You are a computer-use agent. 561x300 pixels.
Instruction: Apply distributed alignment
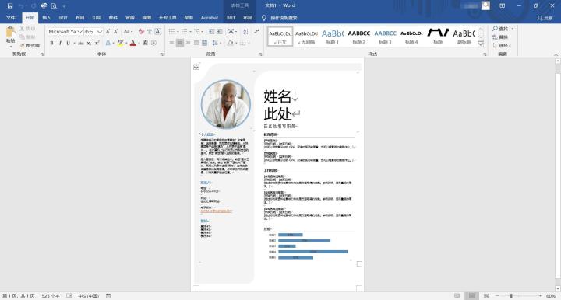[205, 44]
